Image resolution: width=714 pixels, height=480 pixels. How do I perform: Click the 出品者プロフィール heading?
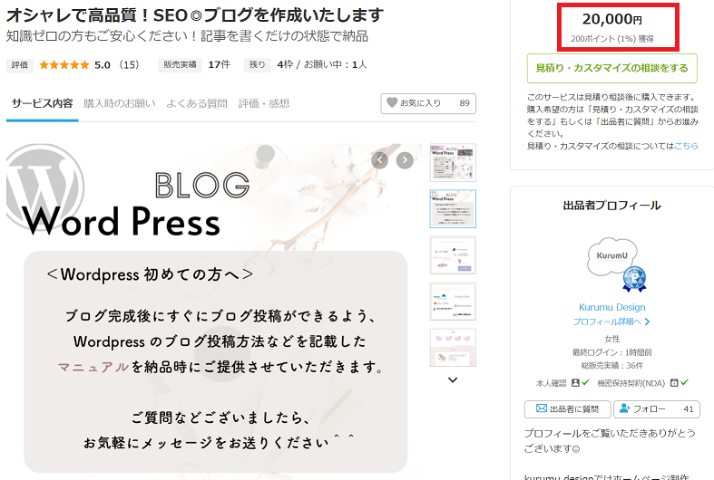coord(612,206)
